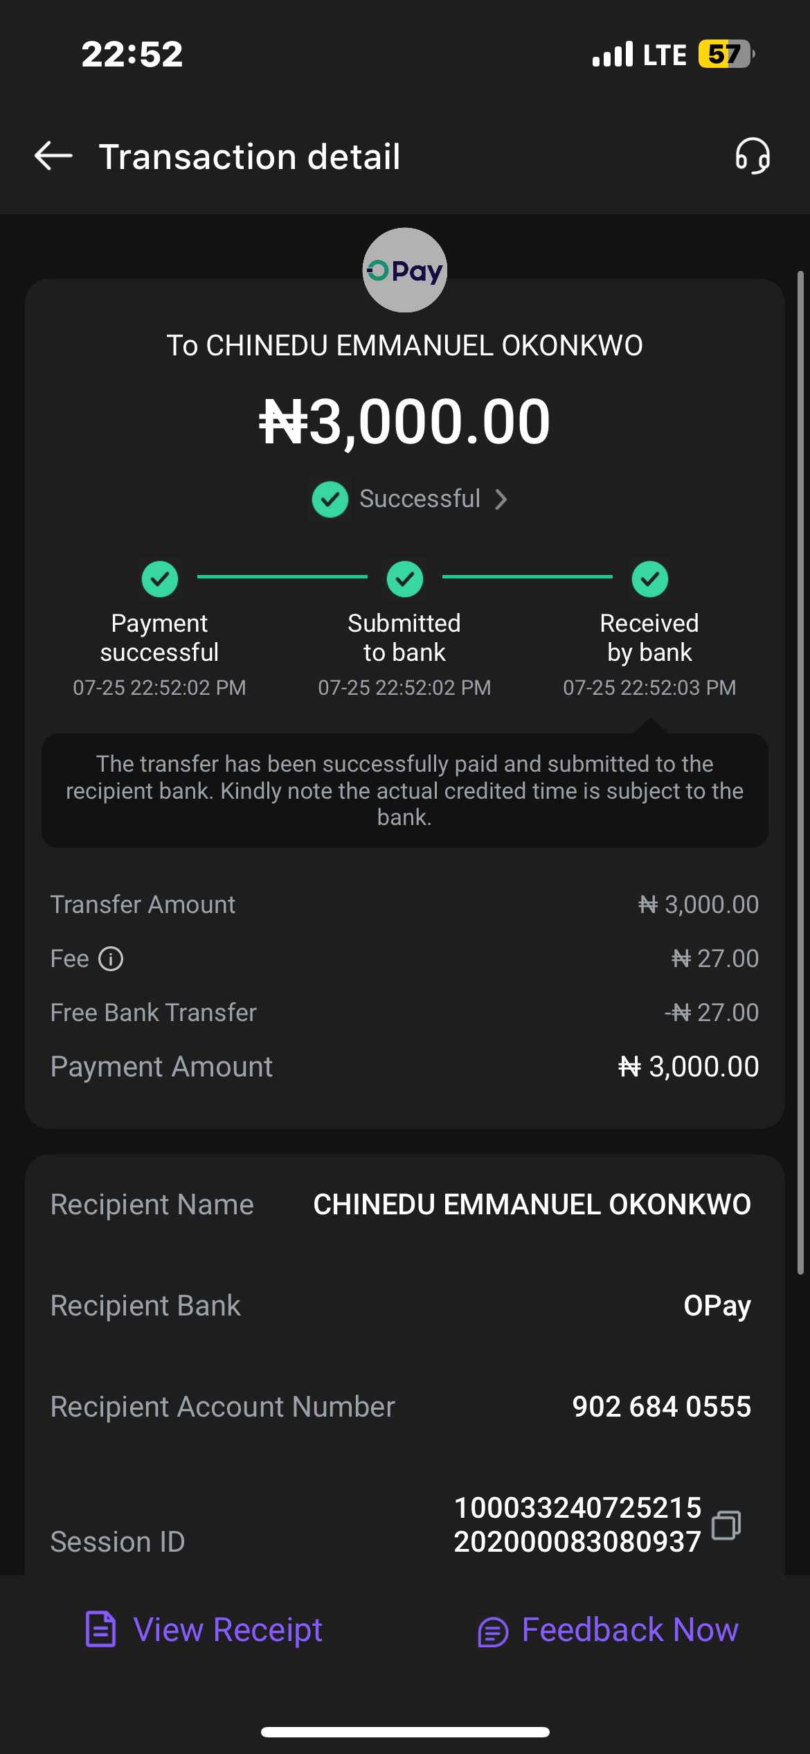
Task: Expand the Successful status chevron
Action: 501,499
